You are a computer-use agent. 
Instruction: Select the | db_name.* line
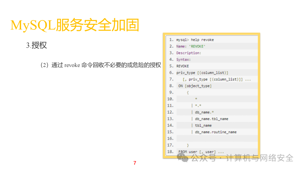click(202, 112)
